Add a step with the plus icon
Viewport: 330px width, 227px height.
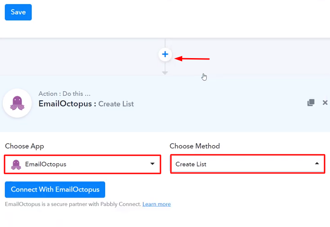point(165,54)
